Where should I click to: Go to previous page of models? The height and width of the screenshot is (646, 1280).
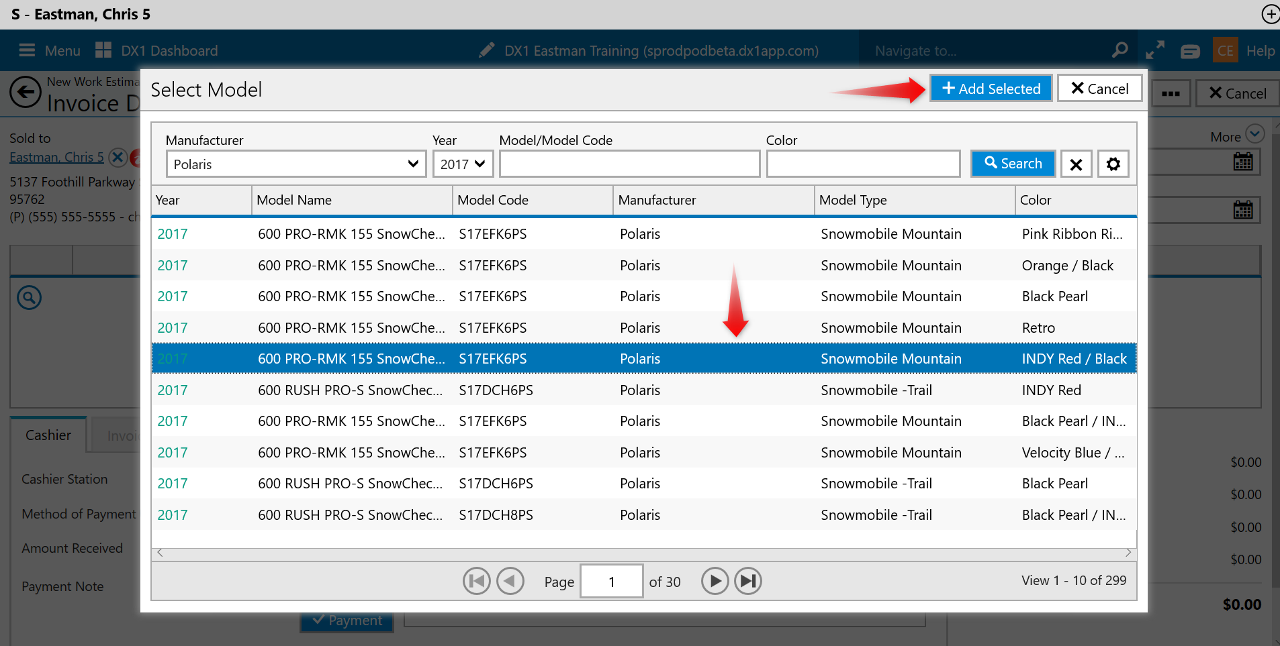[510, 581]
